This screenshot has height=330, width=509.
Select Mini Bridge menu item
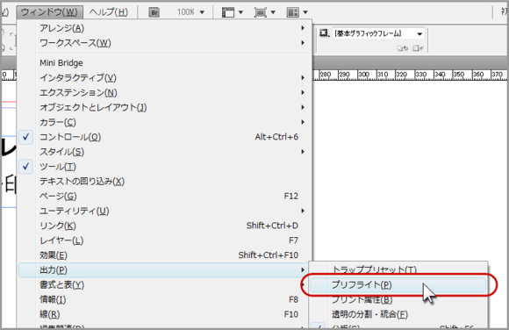(x=165, y=62)
